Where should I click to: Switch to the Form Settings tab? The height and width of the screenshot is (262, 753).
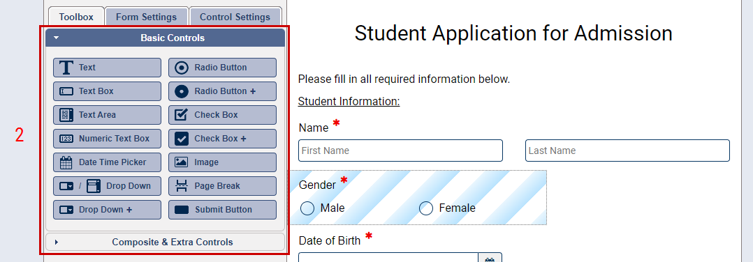click(147, 17)
